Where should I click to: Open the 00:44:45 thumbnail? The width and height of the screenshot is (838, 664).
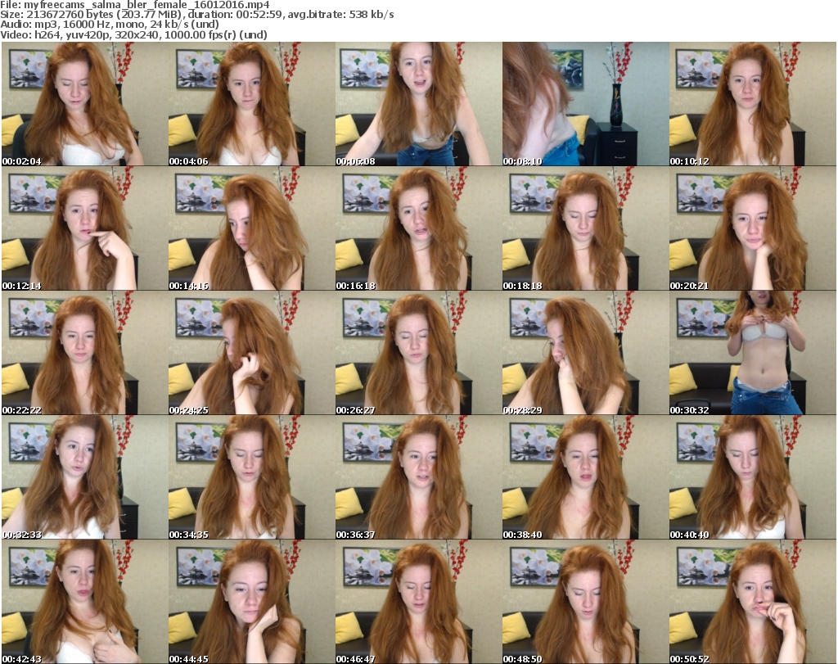click(x=252, y=602)
